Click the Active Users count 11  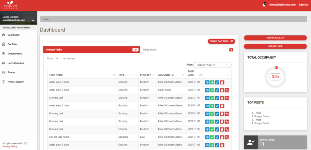tap(262, 144)
